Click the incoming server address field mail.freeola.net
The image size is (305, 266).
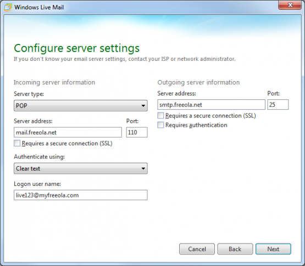68,132
